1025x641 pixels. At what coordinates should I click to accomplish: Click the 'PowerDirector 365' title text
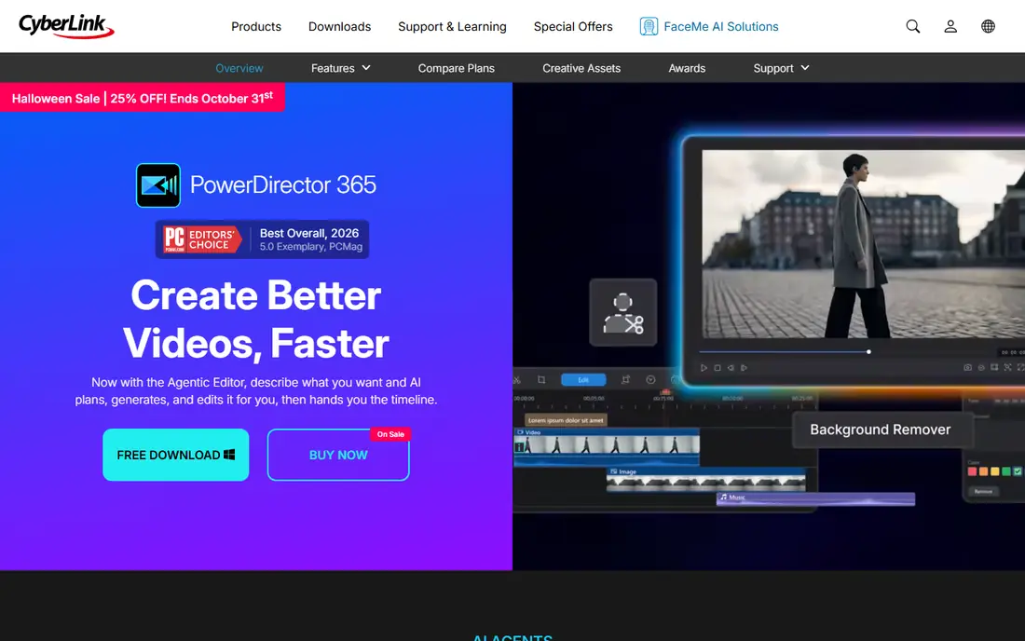point(283,184)
